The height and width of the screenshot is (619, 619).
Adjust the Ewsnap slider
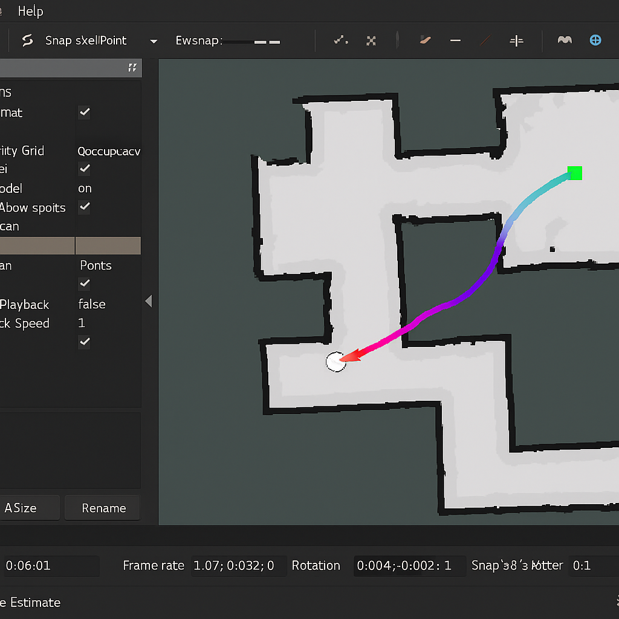click(251, 42)
